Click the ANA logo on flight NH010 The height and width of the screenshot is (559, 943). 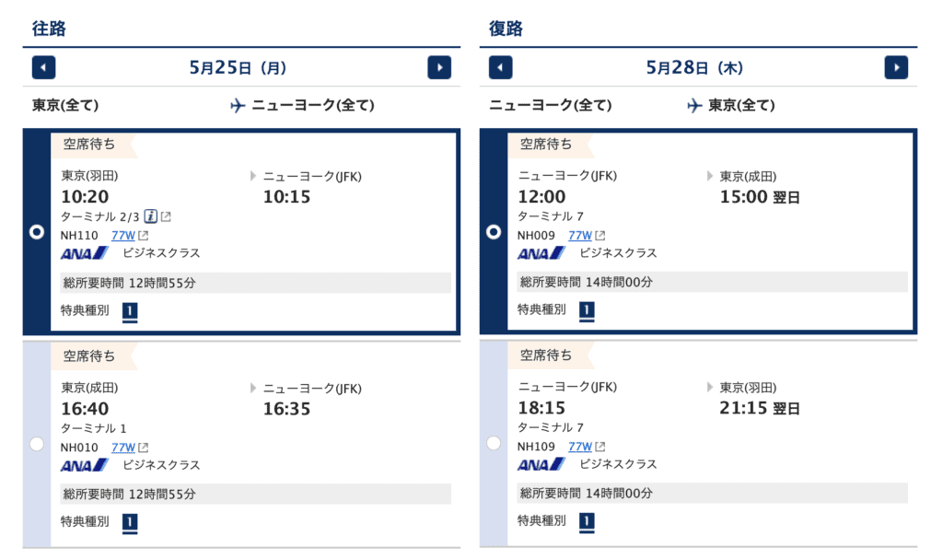(x=84, y=465)
